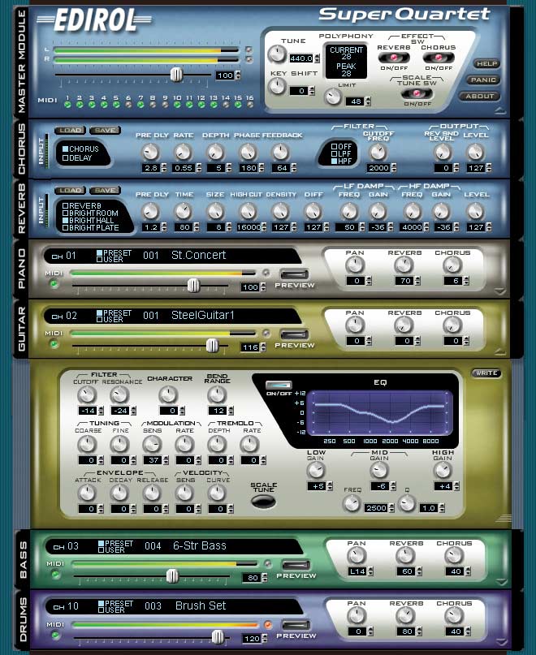
Task: Adjust the Tune 440.0 value stepper
Action: pos(317,58)
